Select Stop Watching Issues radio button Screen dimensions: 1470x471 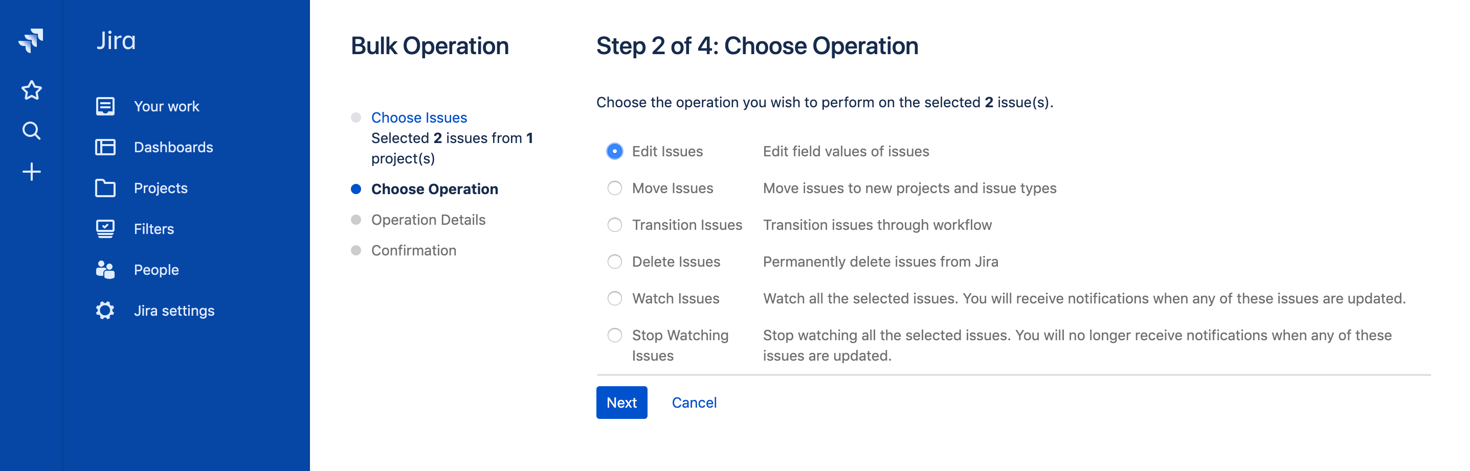[615, 335]
